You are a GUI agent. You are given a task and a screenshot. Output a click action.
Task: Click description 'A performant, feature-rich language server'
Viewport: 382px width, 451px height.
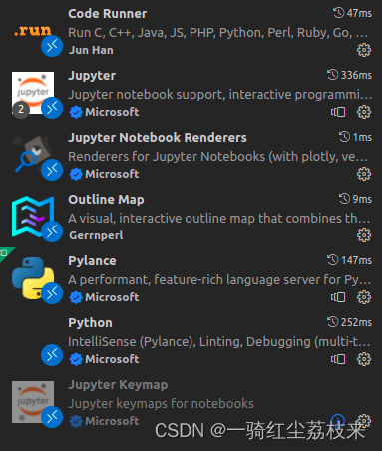[x=219, y=280]
